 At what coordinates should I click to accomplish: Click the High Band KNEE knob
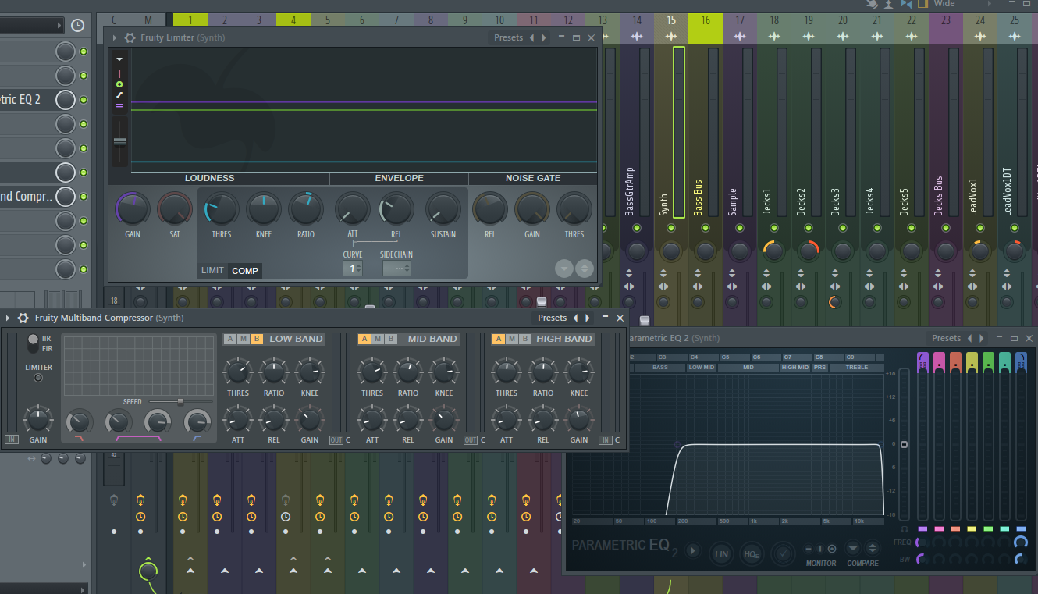click(579, 372)
